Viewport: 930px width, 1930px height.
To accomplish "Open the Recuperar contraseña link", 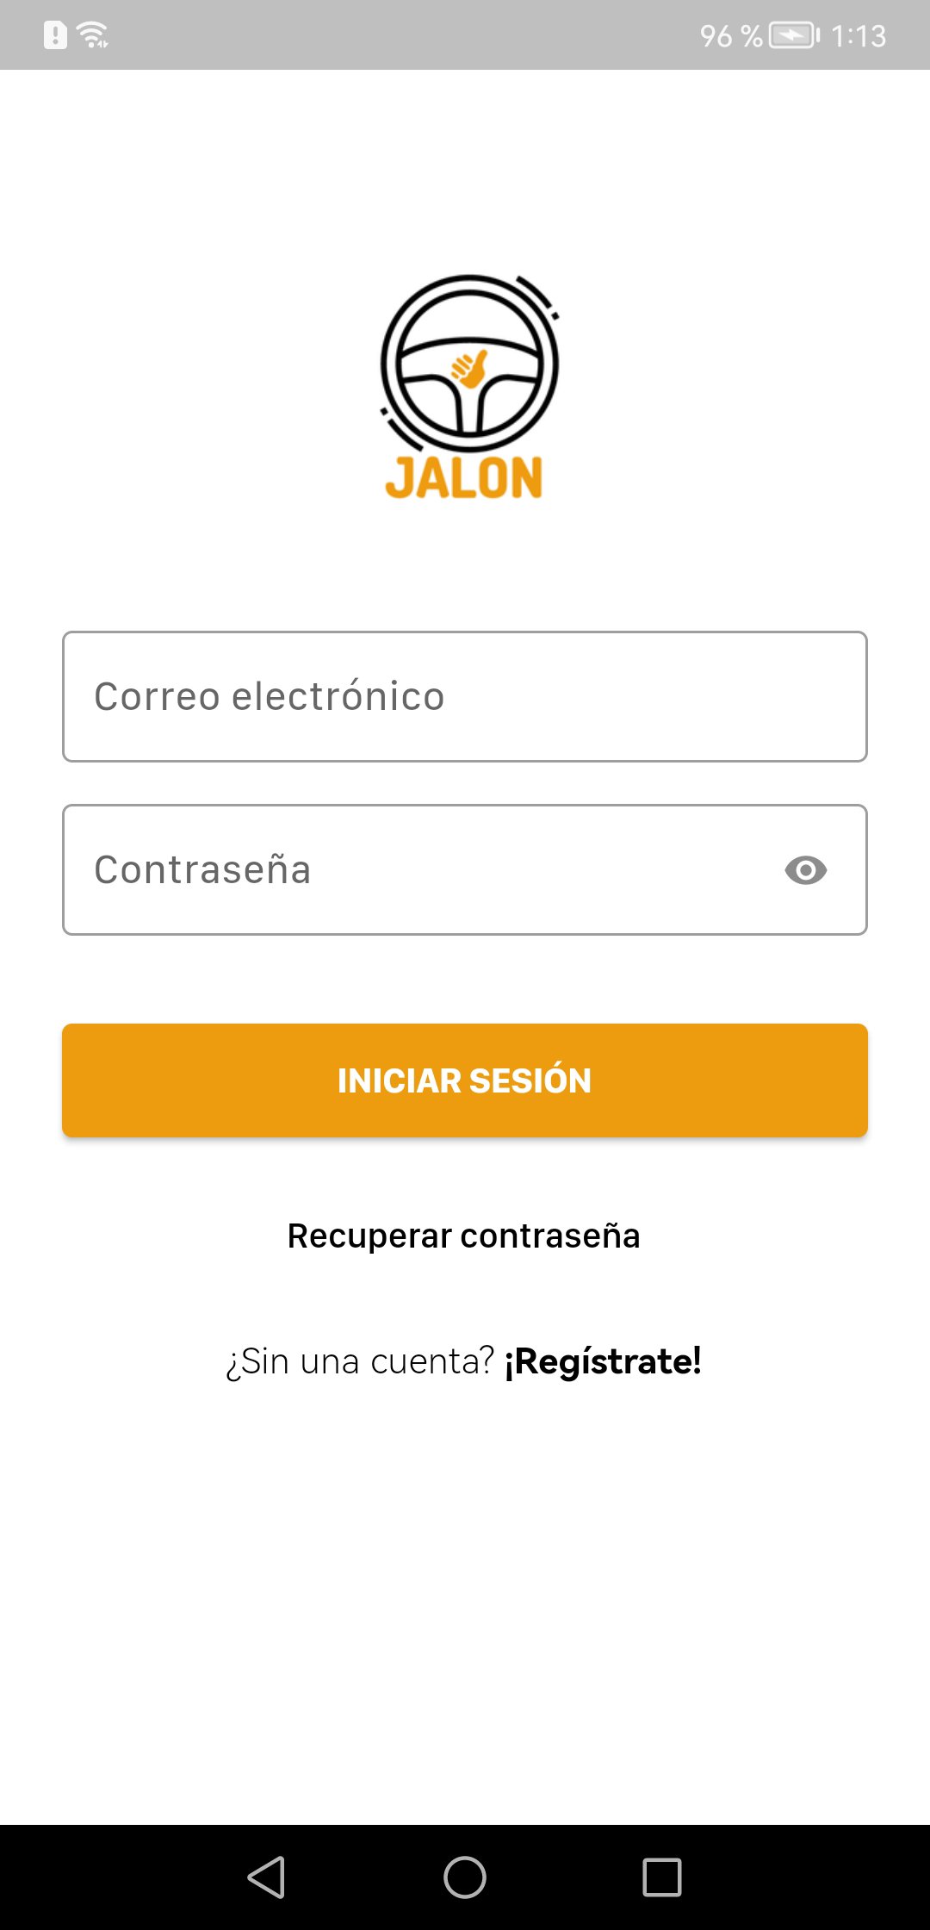I will 464,1236.
